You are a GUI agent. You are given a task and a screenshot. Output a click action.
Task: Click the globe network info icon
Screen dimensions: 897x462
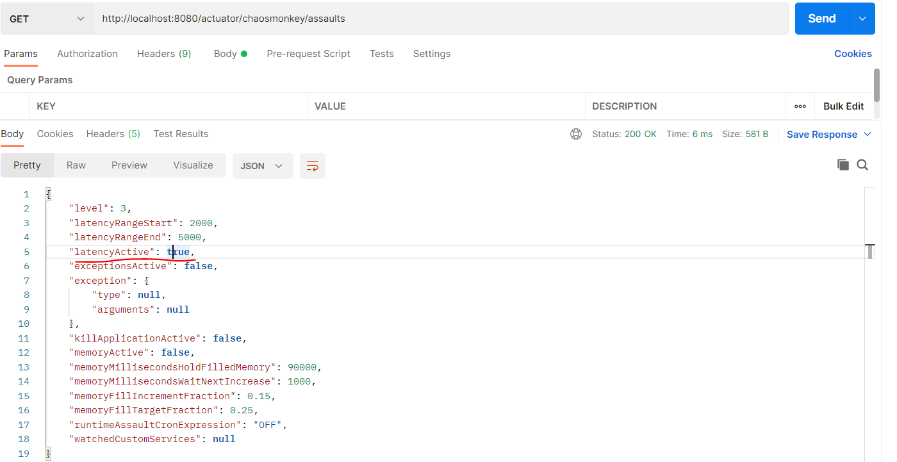pos(576,134)
